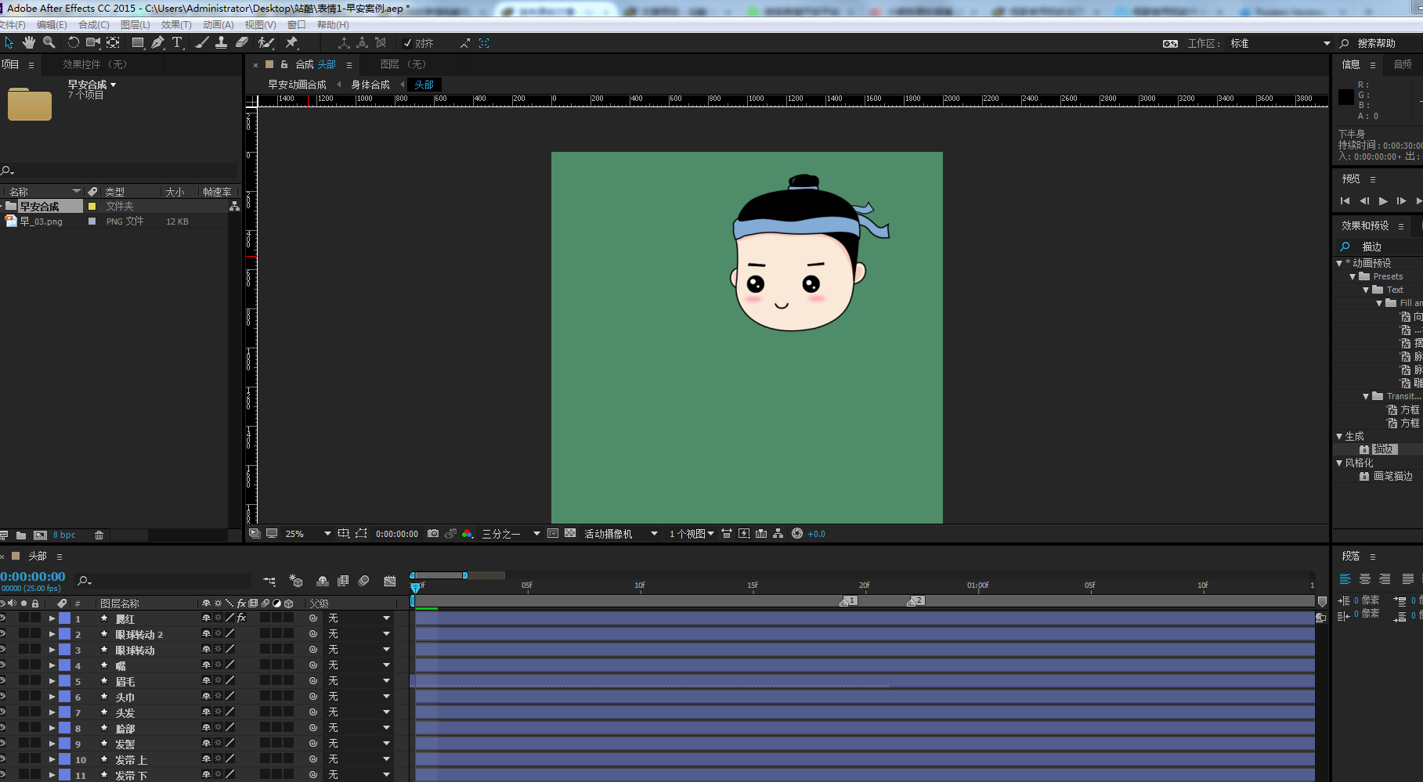This screenshot has width=1423, height=782.
Task: Go to 身体合成 in the breadcrumb
Action: click(370, 85)
